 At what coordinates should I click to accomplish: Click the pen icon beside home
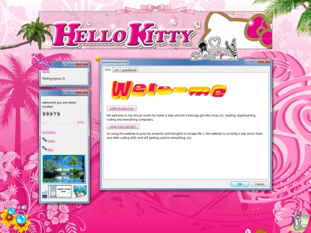tap(44, 140)
